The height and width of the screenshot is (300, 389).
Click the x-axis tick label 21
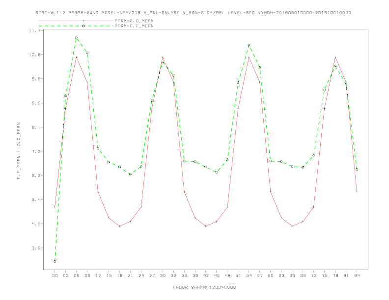pos(130,275)
